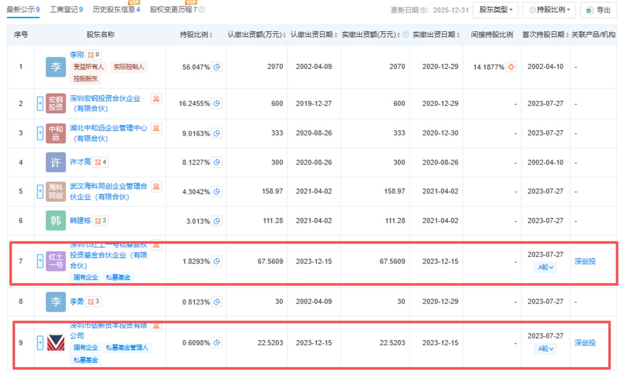Sort by the 认缴出资额(万元) column header
Image resolution: width=624 pixels, height=374 pixels.
[x=256, y=35]
